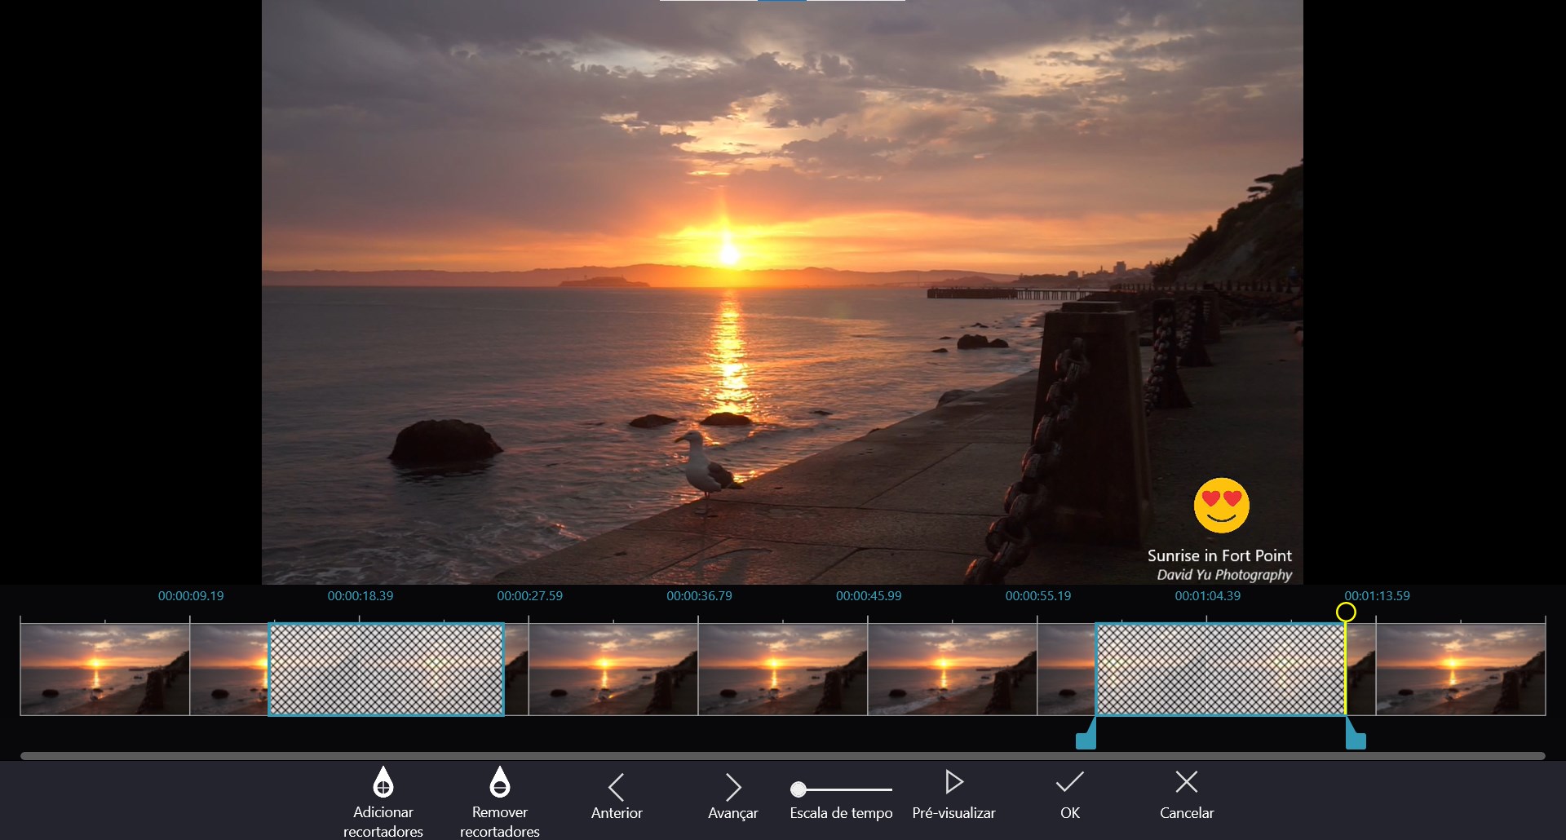This screenshot has height=840, width=1566.
Task: Click the David Yu Photography credit
Action: pyautogui.click(x=1224, y=575)
